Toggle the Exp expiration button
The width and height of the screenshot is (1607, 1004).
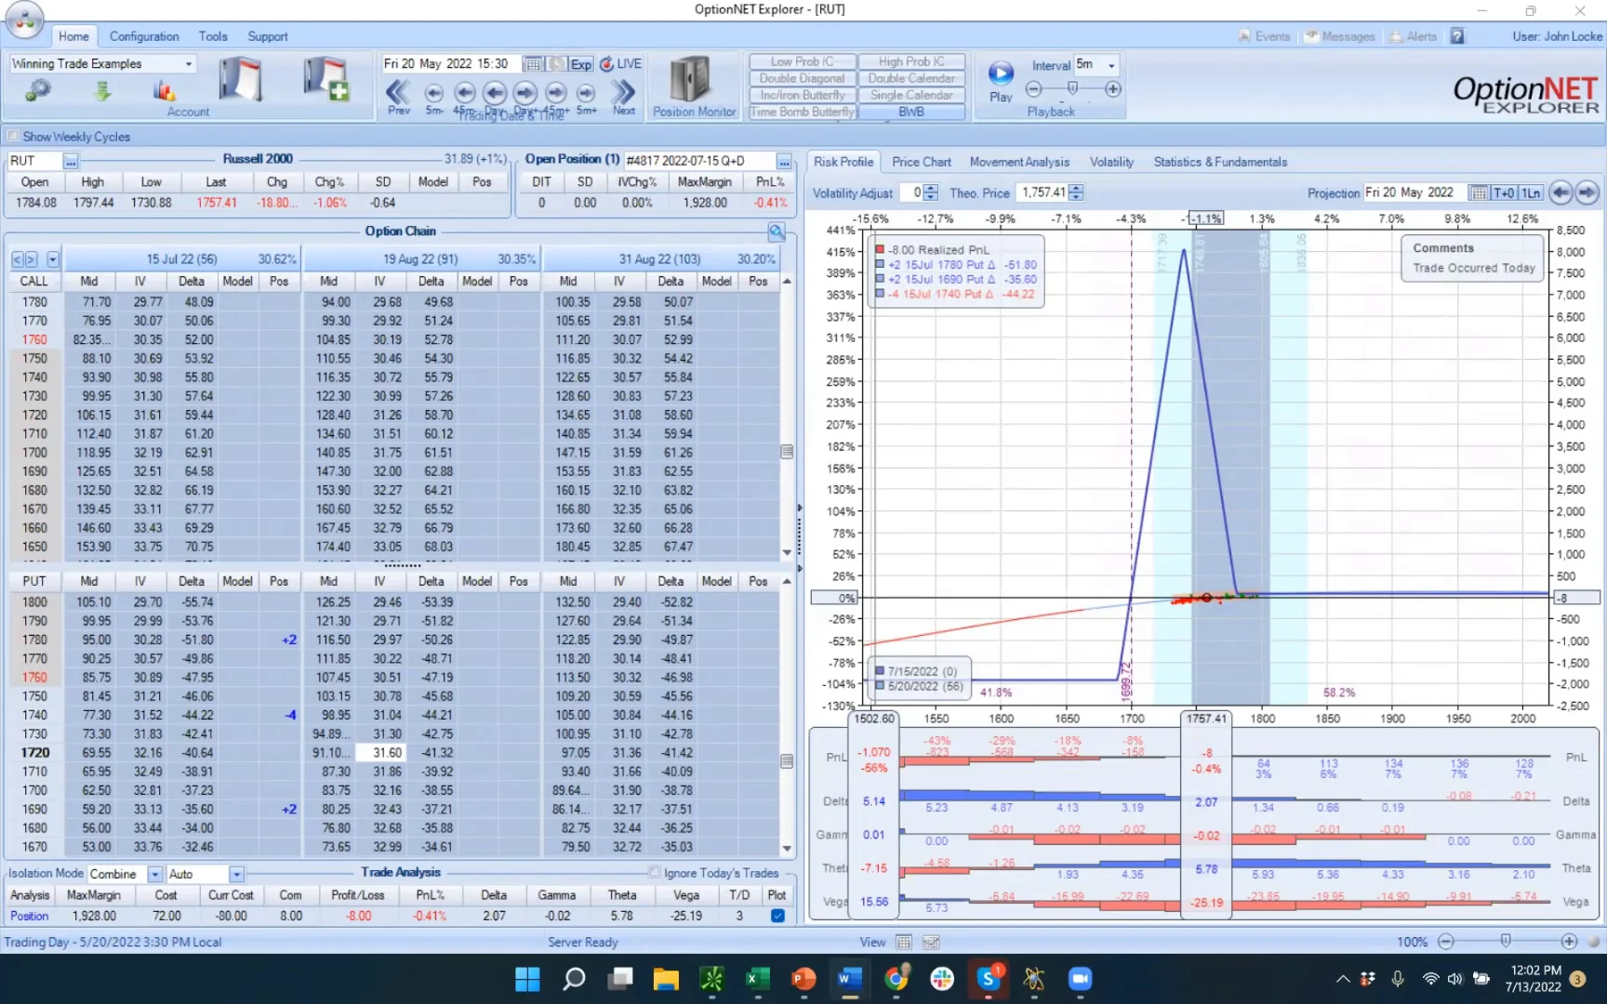coord(581,64)
